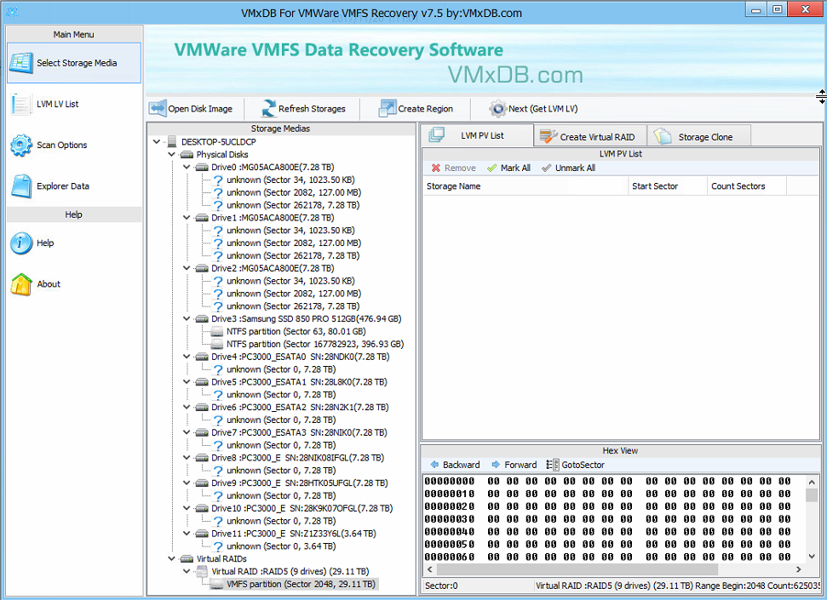Click the Storage Name column header
Viewport: 827px width, 600px height.
coord(525,186)
